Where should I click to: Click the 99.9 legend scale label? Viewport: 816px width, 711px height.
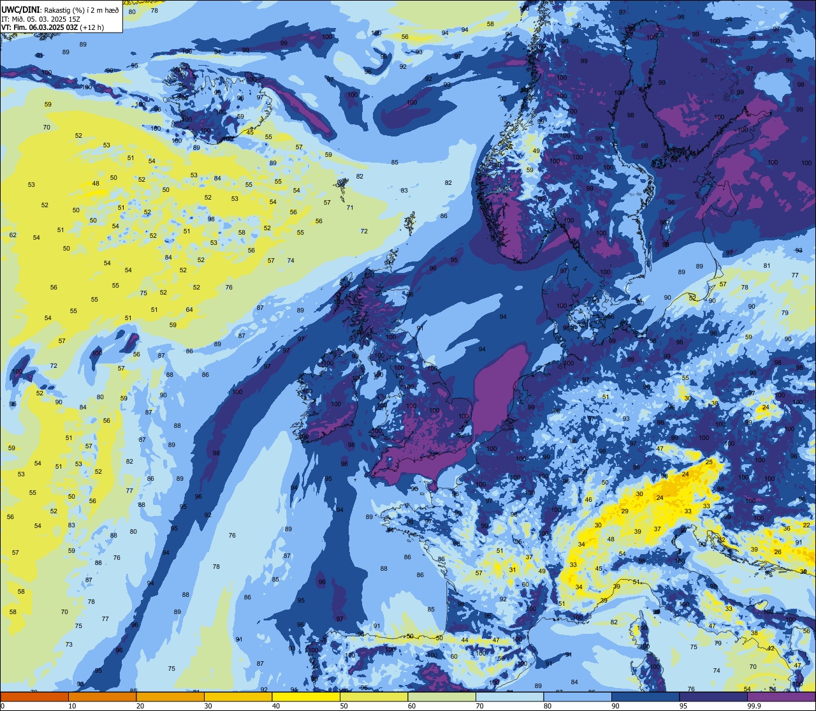754,706
